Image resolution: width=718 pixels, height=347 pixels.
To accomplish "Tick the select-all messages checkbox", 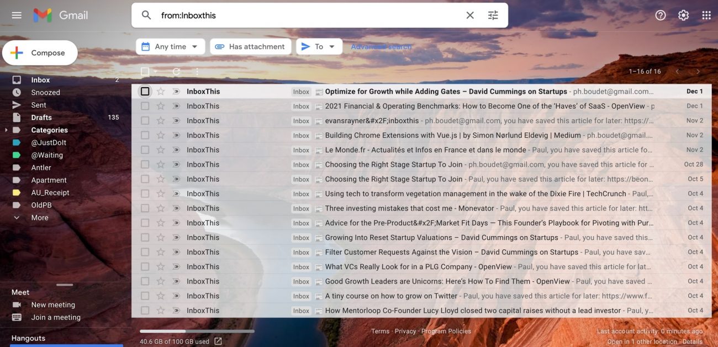I will [x=145, y=72].
